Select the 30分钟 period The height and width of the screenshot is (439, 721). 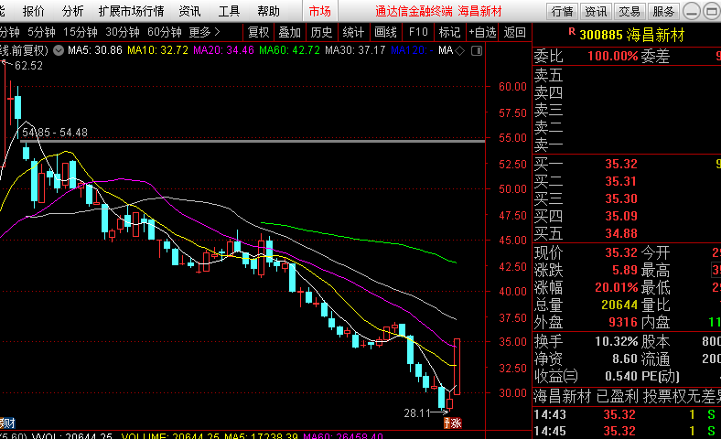[x=123, y=32]
